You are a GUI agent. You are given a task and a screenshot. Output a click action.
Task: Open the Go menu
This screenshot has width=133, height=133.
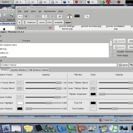(40, 11)
